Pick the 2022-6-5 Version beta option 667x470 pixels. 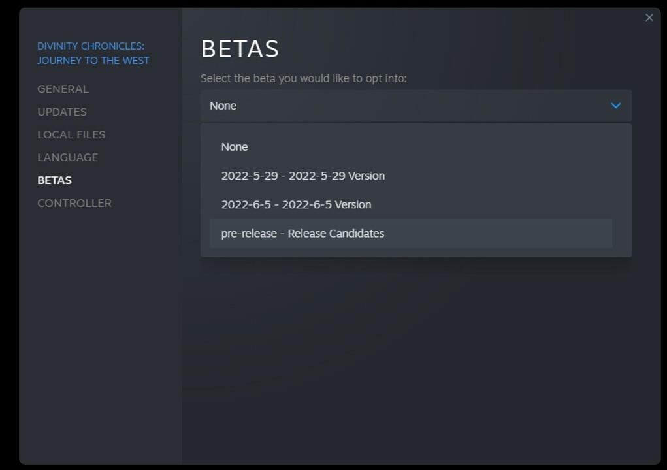pos(296,204)
